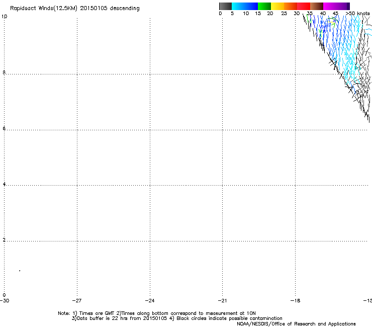Click the latitude axis label '6'

tap(4, 128)
